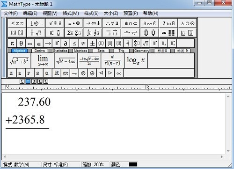The height and width of the screenshot is (169, 234).
Task: Open the 文件(F) menu
Action: click(x=11, y=14)
